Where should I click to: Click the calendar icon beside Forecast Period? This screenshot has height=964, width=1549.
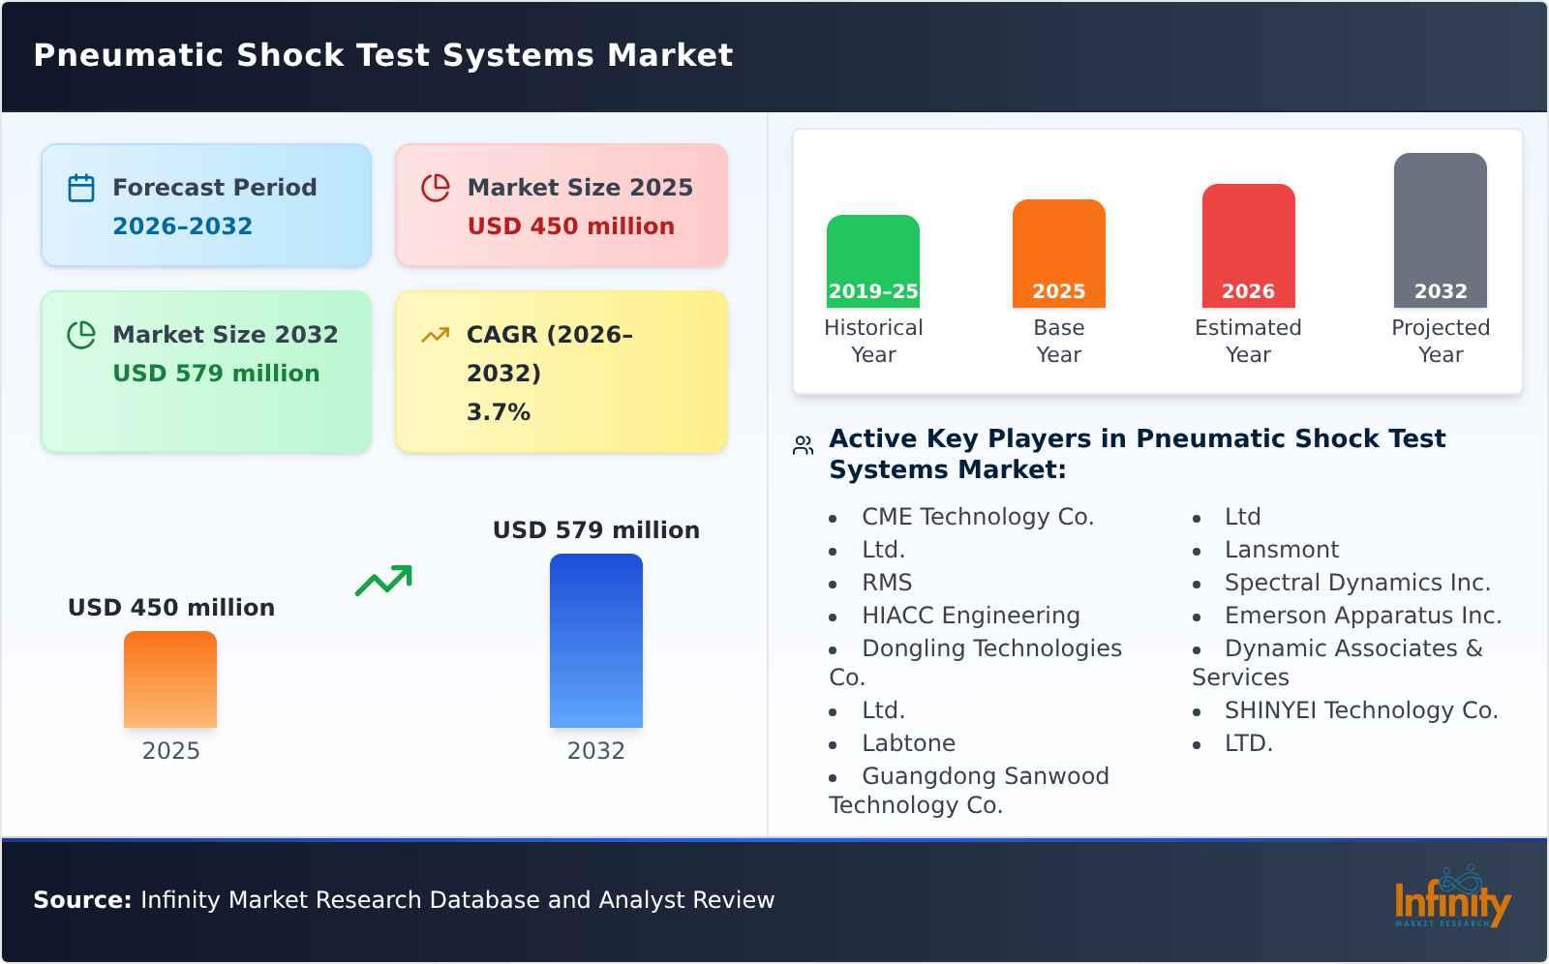click(x=81, y=188)
